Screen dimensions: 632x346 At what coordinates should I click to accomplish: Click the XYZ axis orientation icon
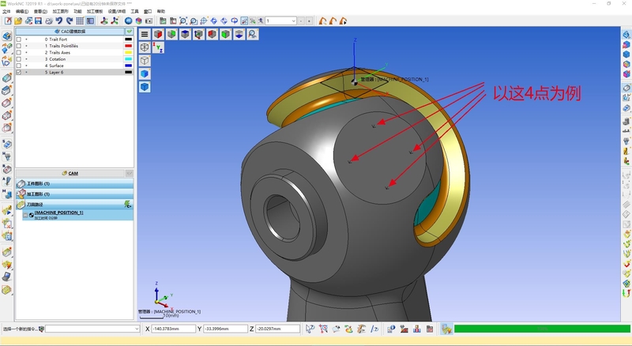click(x=158, y=47)
